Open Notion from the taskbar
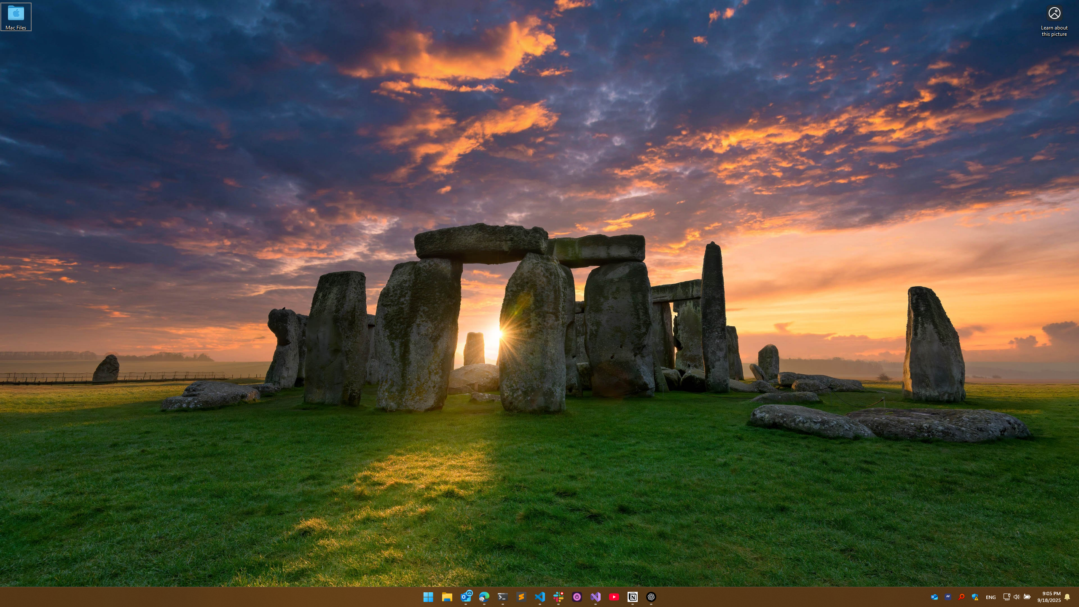1079x607 pixels. coord(633,597)
